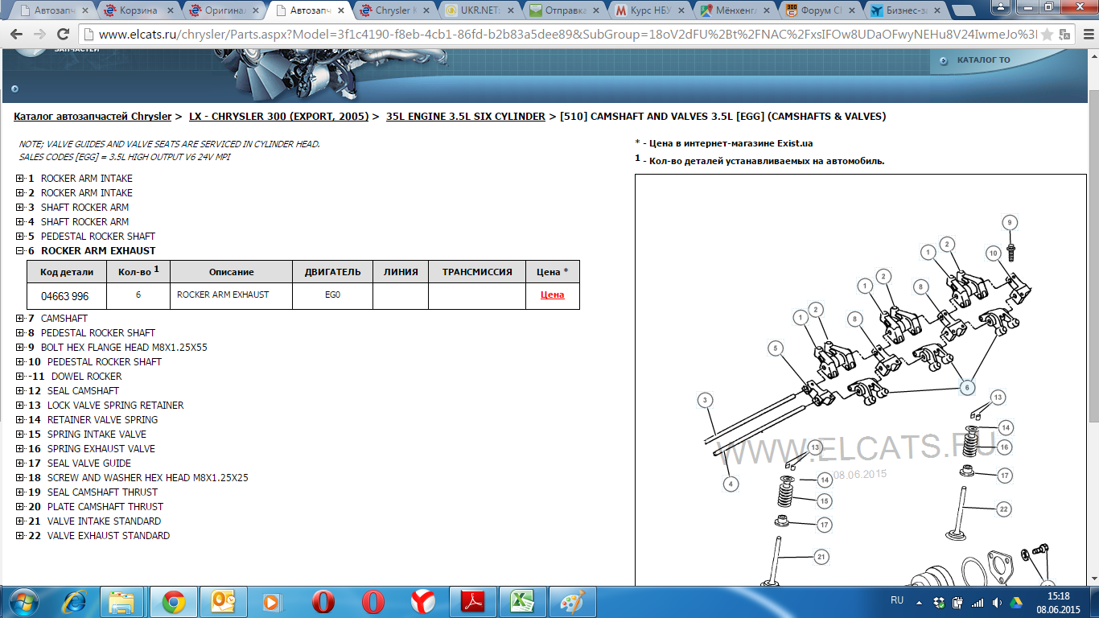Click row 19 SEAL CAMSHAFT THRUST text
1099x618 pixels.
coord(102,492)
